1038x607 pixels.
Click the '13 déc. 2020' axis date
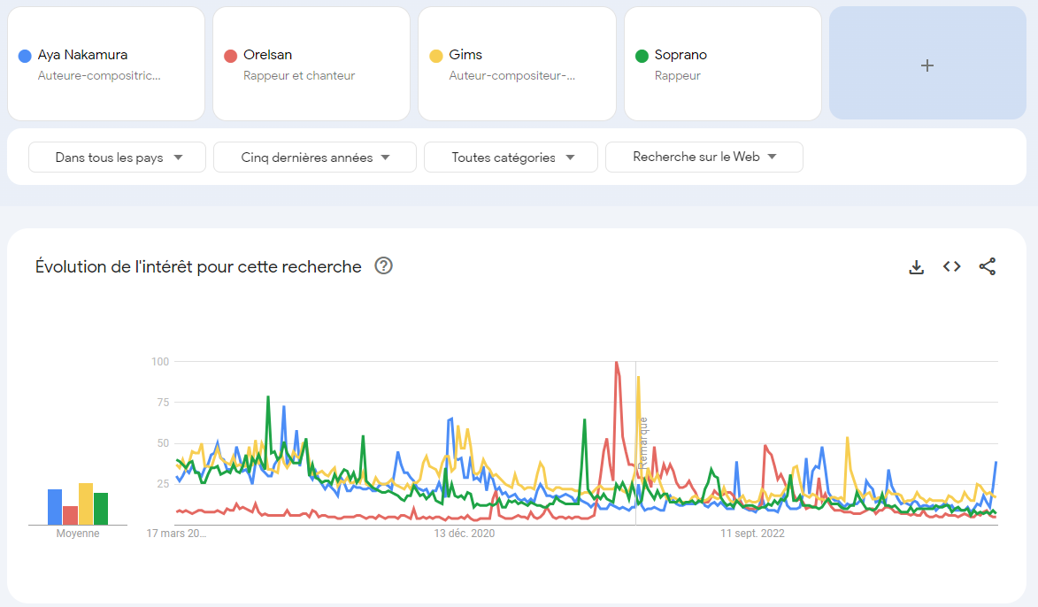tap(464, 534)
